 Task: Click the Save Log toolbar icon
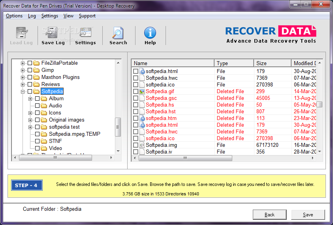point(53,33)
